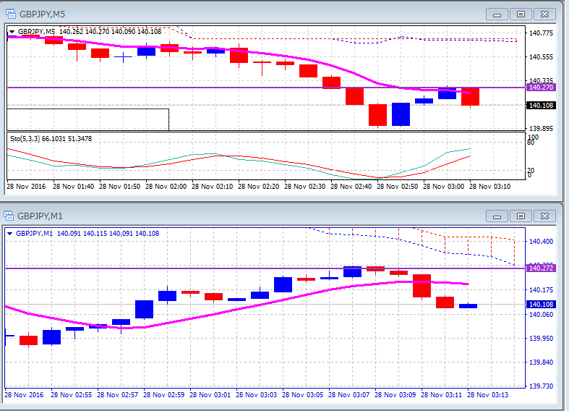Click the GBPJPY,M1 chart window icon
Viewport: 569px width, 411px height.
[9, 216]
